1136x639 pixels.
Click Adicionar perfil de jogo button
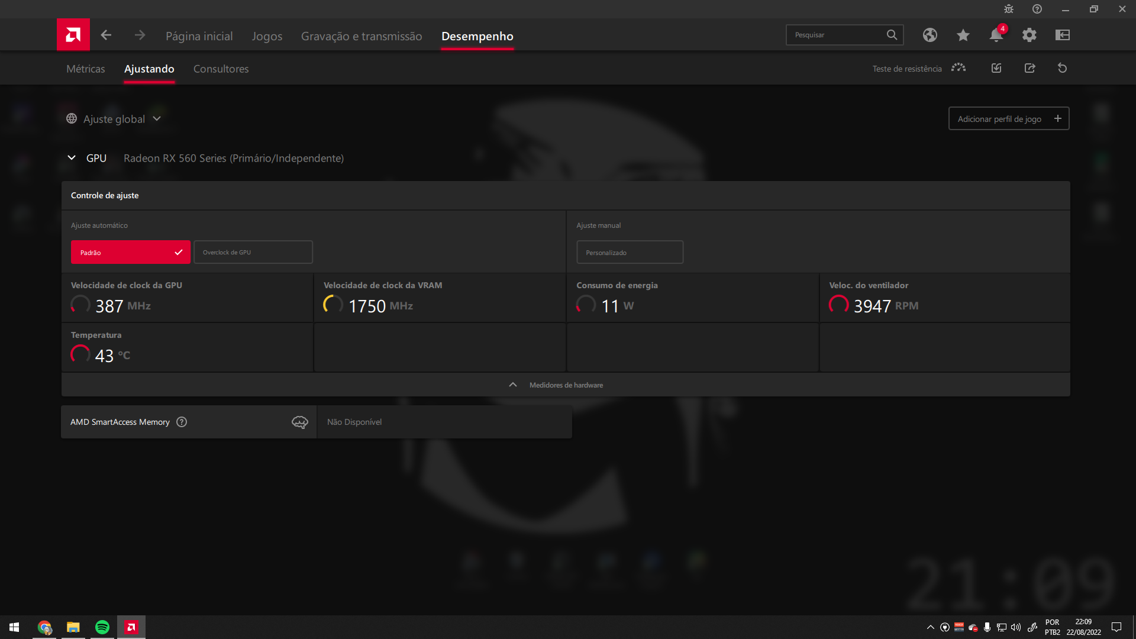[x=1009, y=118]
